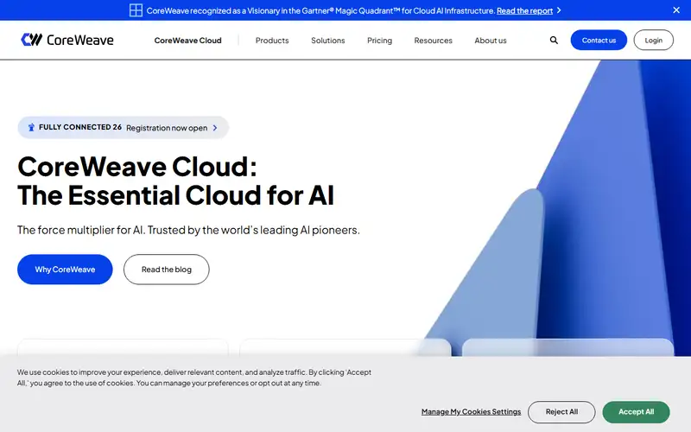Click the force multiplier subtitle text
This screenshot has height=432, width=691.
point(188,230)
